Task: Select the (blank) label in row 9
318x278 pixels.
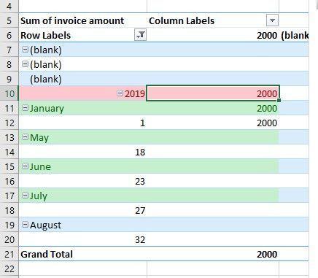Action: [x=46, y=79]
